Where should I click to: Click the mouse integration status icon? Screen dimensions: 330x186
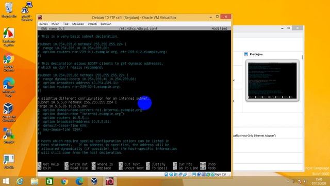coord(208,175)
